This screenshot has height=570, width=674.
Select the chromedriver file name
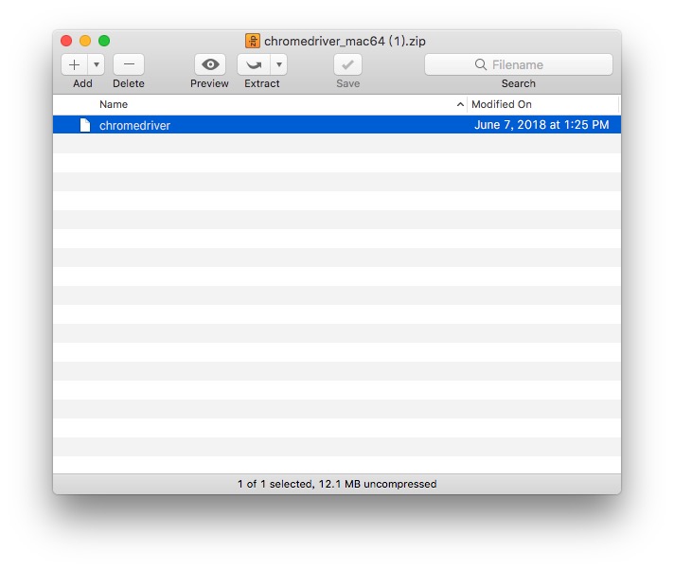pos(134,125)
